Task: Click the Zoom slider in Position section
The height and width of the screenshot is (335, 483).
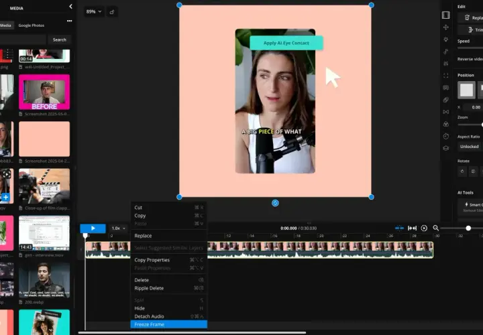Action: pos(470,125)
